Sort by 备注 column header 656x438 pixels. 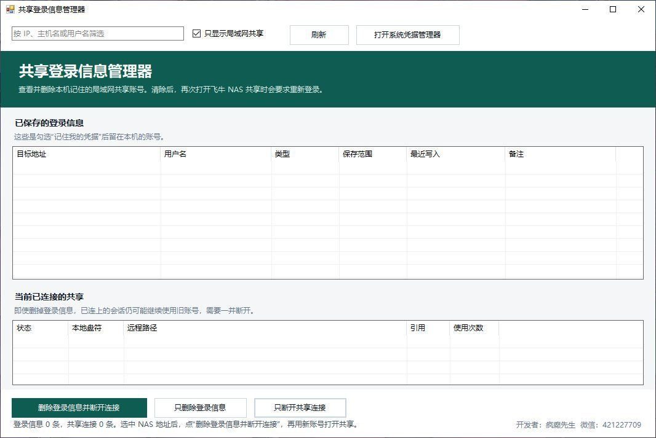click(561, 154)
